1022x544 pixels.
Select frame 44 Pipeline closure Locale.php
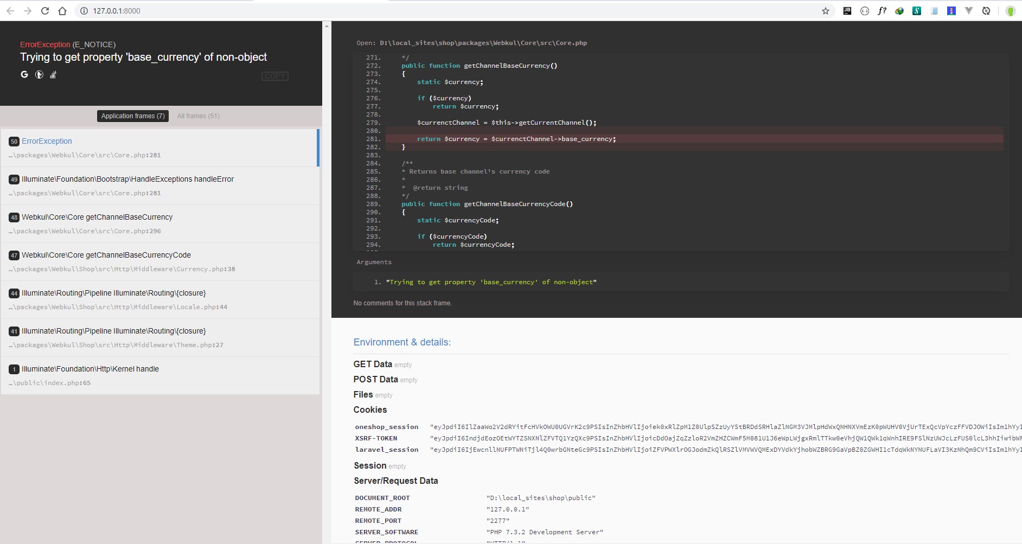[159, 299]
